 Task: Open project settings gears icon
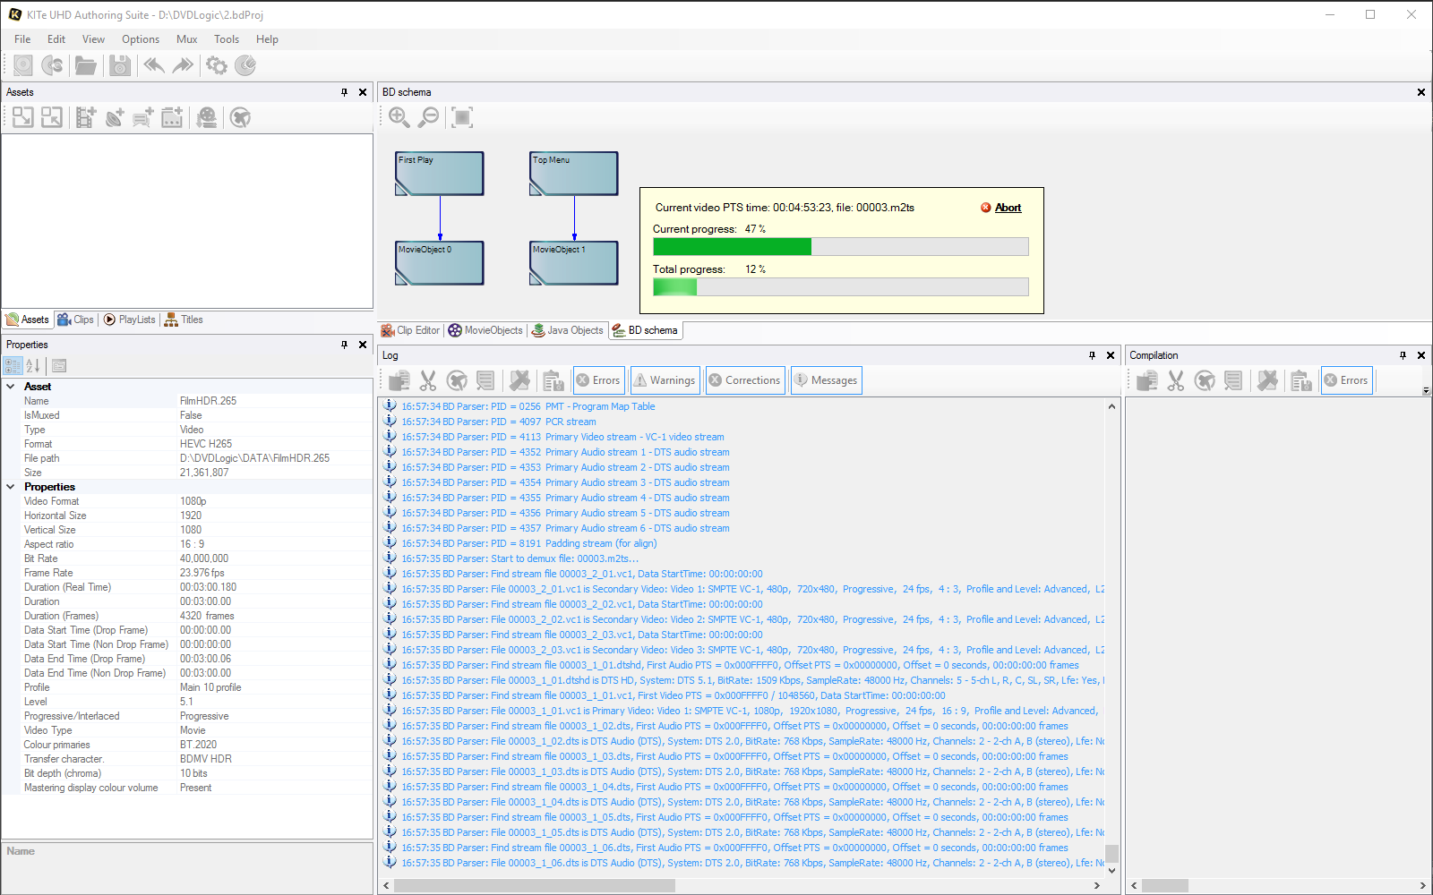216,65
